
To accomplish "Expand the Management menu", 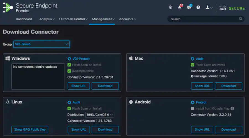I will point(103,19).
